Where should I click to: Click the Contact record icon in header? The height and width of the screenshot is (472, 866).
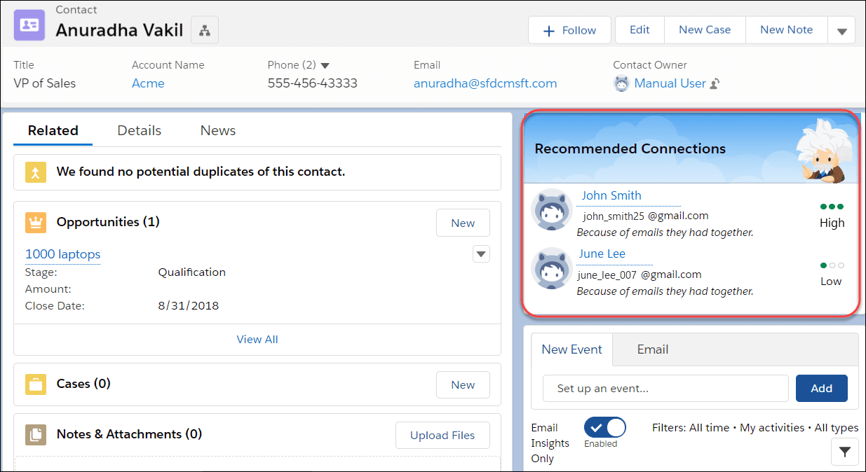(x=29, y=25)
